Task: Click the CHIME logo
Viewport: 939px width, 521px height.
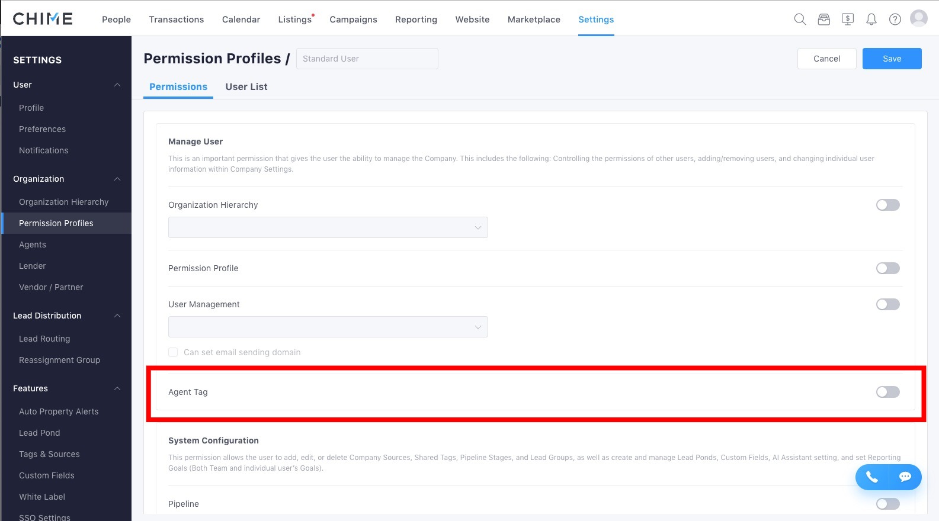Action: pos(43,19)
